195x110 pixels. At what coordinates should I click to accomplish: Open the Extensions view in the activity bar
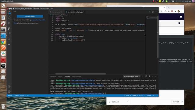9,34
